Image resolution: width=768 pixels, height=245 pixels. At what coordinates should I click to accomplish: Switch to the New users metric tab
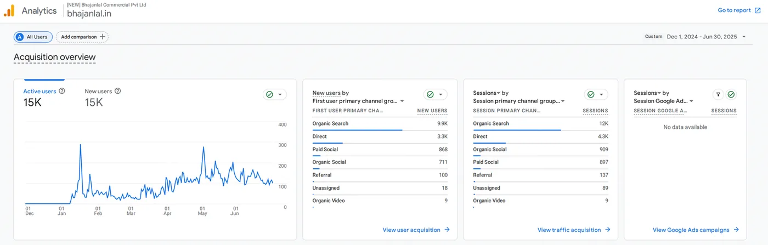103,97
